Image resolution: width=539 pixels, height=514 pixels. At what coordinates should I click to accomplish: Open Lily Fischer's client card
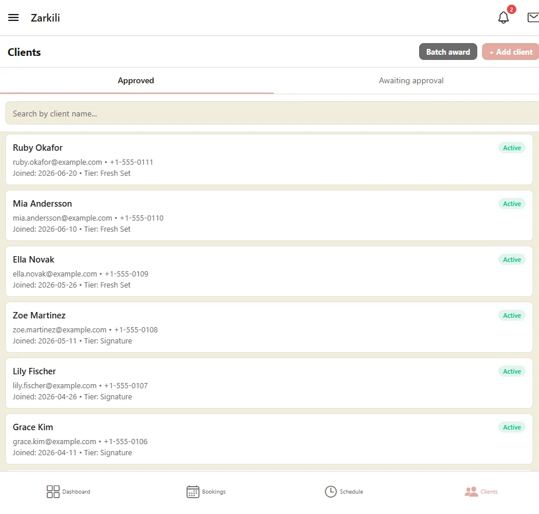coord(269,384)
